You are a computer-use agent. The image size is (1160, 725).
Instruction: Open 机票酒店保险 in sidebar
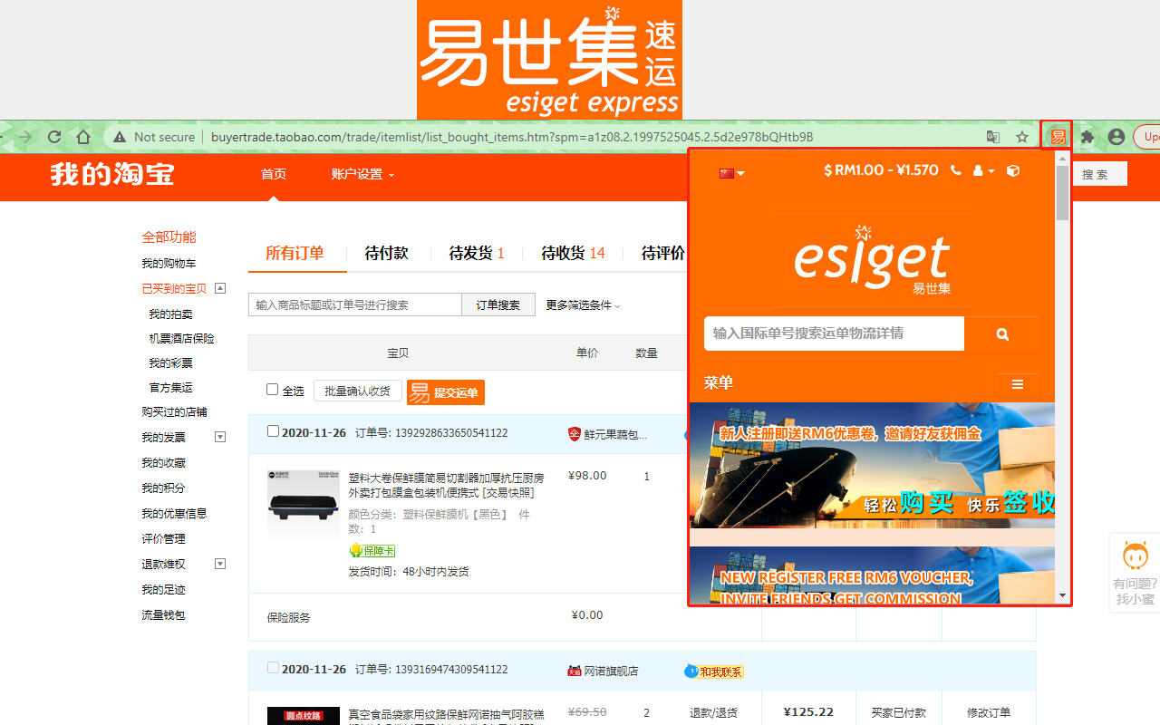[181, 339]
